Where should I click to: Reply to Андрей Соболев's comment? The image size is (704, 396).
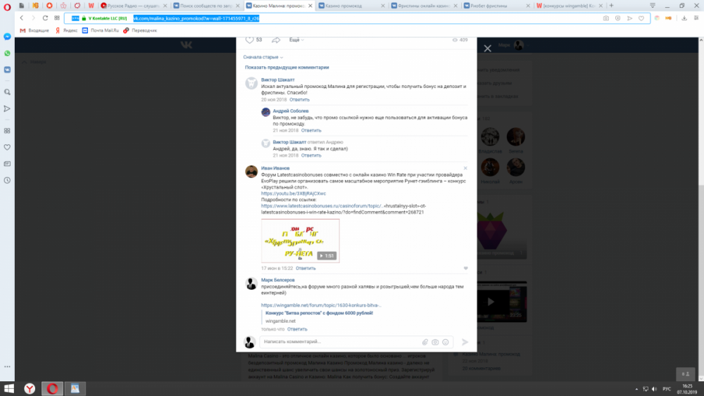[x=311, y=131]
